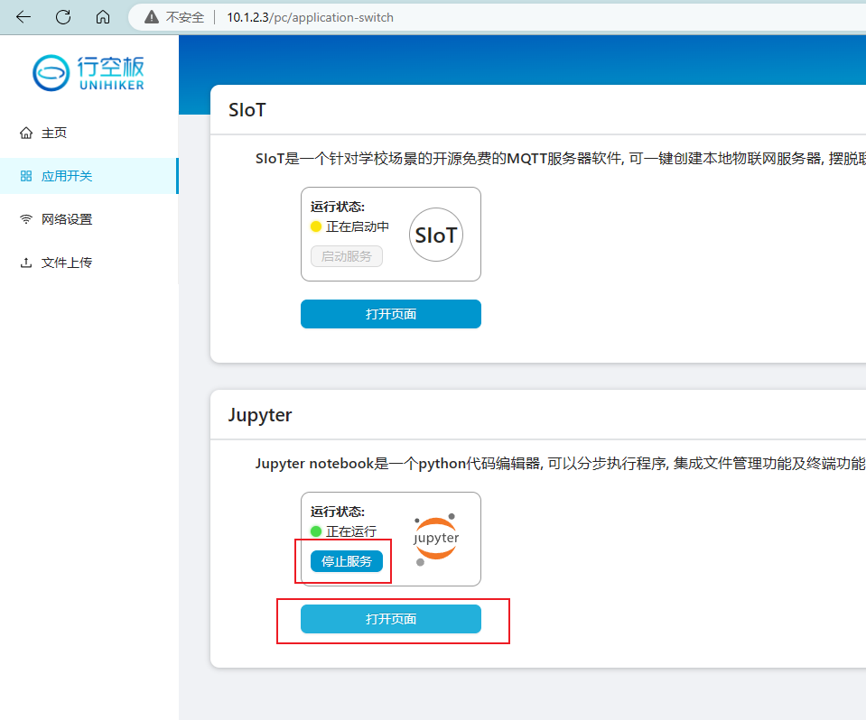Open the browser home page icon
This screenshot has width=866, height=720.
[103, 17]
